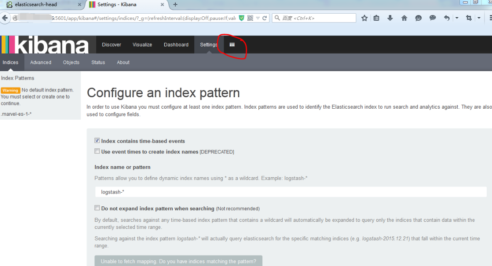Open the Dashboard section
The image size is (492, 266).
click(176, 45)
